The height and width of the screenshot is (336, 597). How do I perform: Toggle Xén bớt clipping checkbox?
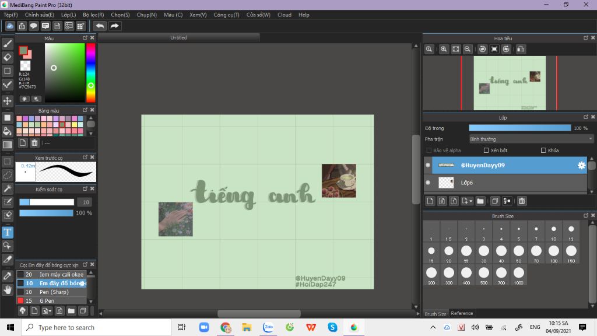click(486, 150)
